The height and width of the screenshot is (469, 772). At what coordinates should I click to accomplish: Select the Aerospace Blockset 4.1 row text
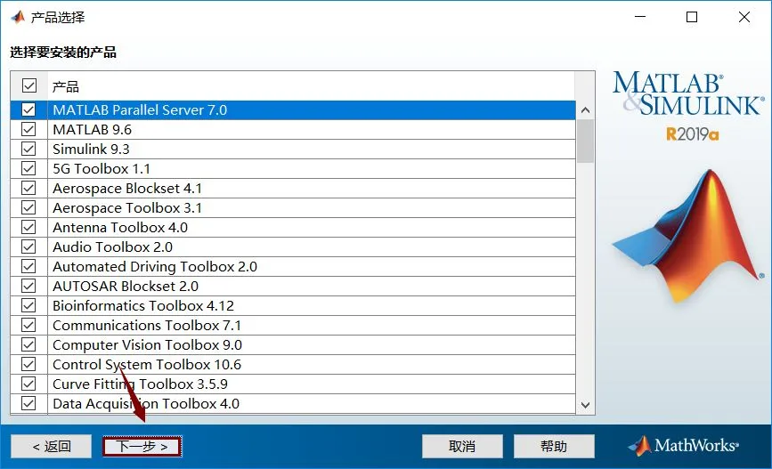tap(127, 188)
